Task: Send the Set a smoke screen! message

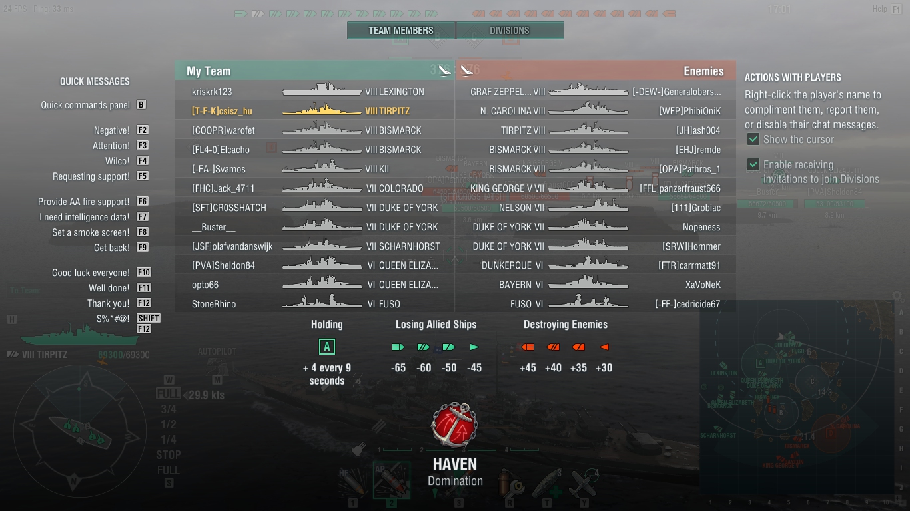Action: tap(91, 232)
